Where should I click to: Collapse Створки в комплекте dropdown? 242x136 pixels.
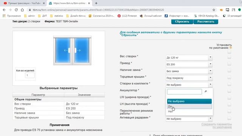pyautogui.click(x=189, y=85)
